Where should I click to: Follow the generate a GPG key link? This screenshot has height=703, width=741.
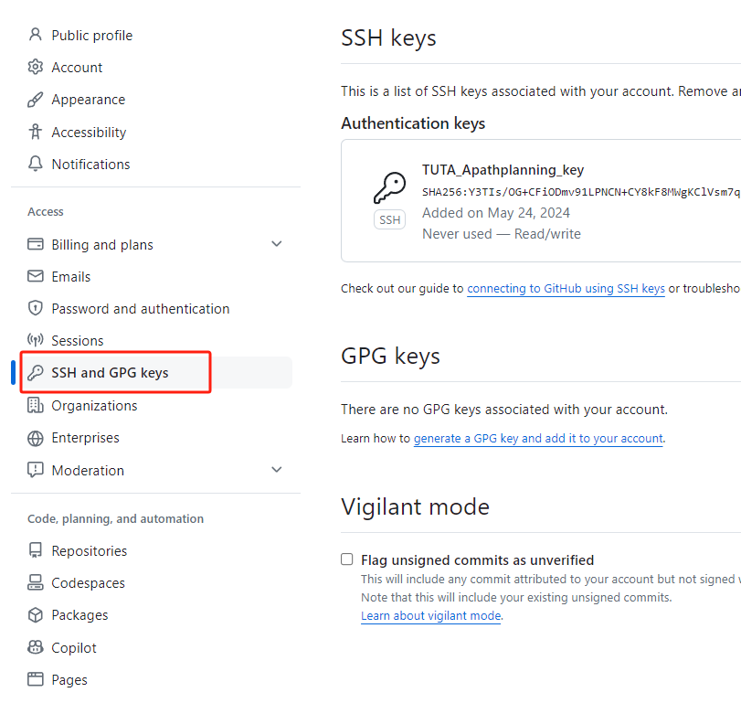coord(538,439)
